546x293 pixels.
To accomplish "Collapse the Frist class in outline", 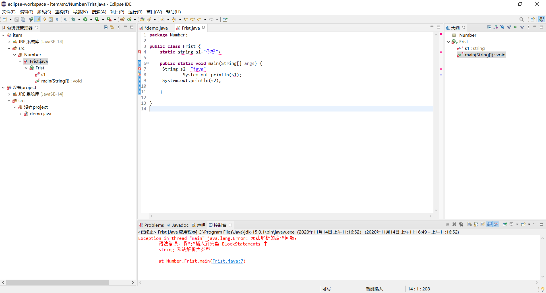I will coord(448,42).
